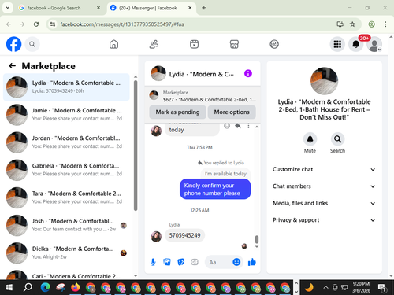This screenshot has height=295, width=394.
Task: Open Dielka's Marketplace conversation
Action: point(66,253)
